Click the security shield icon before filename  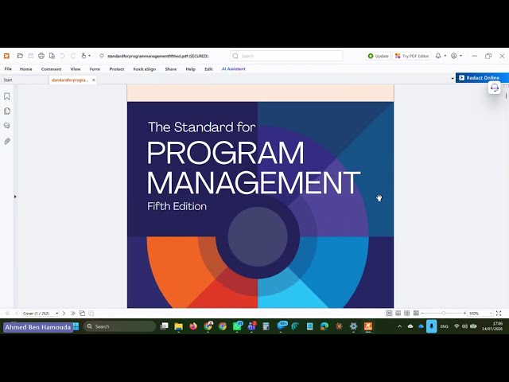click(102, 56)
